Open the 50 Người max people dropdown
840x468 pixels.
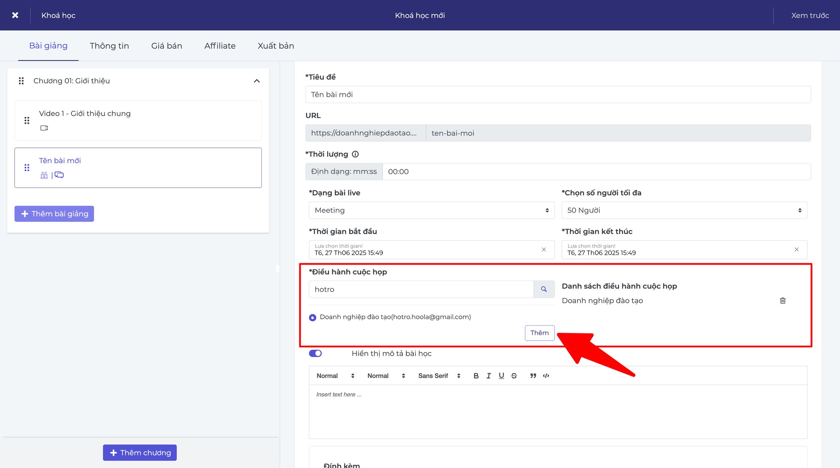pos(684,210)
